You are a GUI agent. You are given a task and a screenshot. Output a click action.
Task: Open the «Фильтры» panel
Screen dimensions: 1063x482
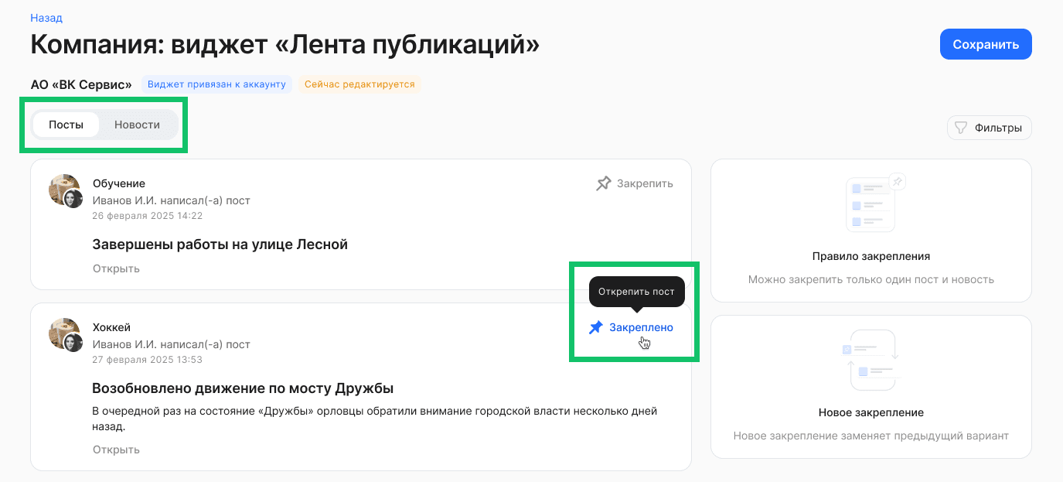pyautogui.click(x=990, y=127)
